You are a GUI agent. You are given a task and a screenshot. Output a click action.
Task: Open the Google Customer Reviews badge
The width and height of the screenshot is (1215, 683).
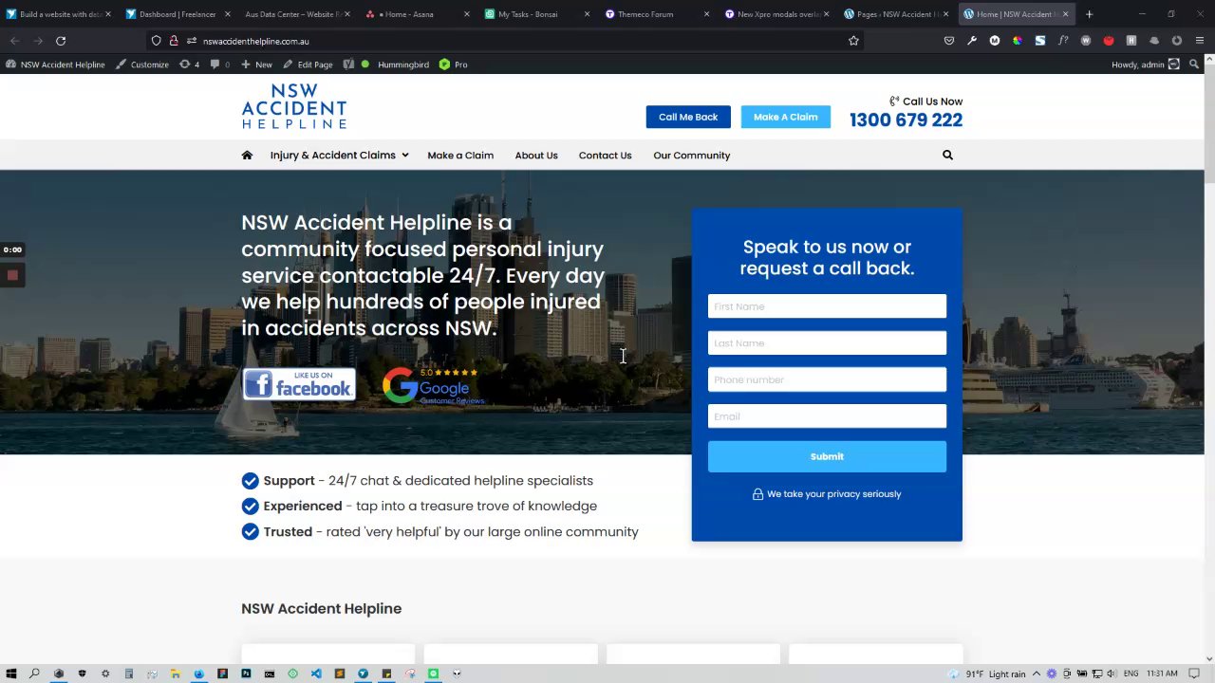coord(434,386)
